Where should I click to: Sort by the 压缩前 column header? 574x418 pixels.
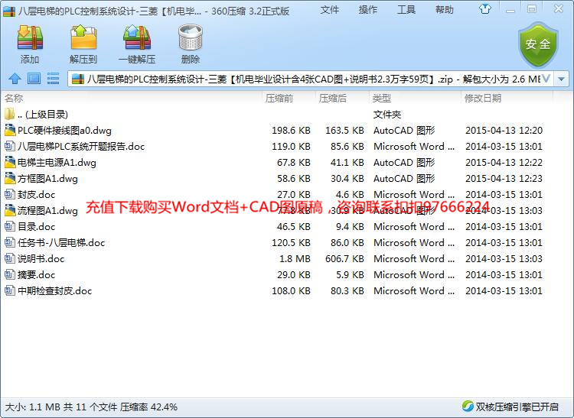pyautogui.click(x=279, y=99)
